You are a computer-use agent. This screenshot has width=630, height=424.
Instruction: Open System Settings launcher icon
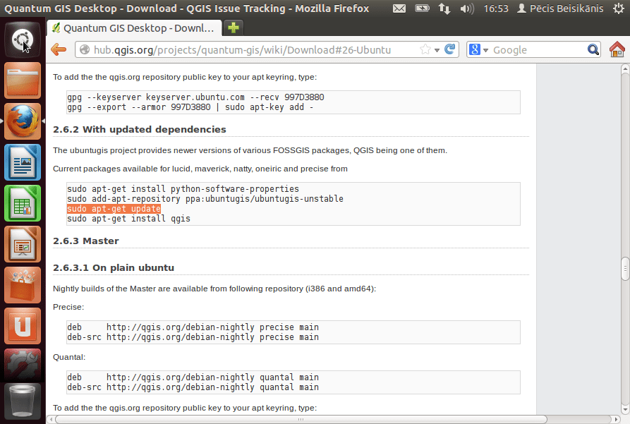coord(23,365)
